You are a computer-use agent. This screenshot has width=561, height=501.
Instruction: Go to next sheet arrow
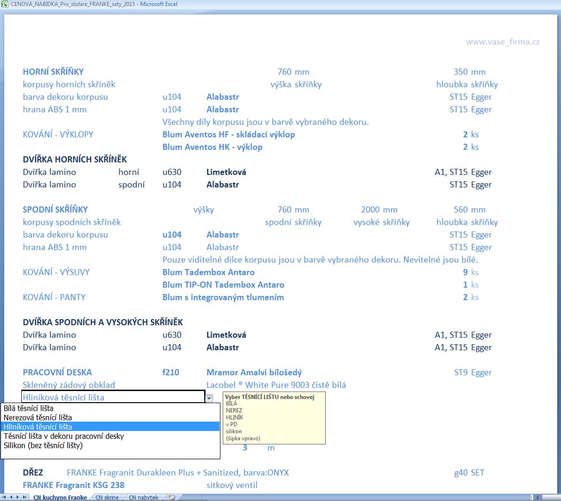click(17, 497)
